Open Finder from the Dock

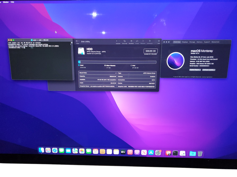(x=41, y=150)
